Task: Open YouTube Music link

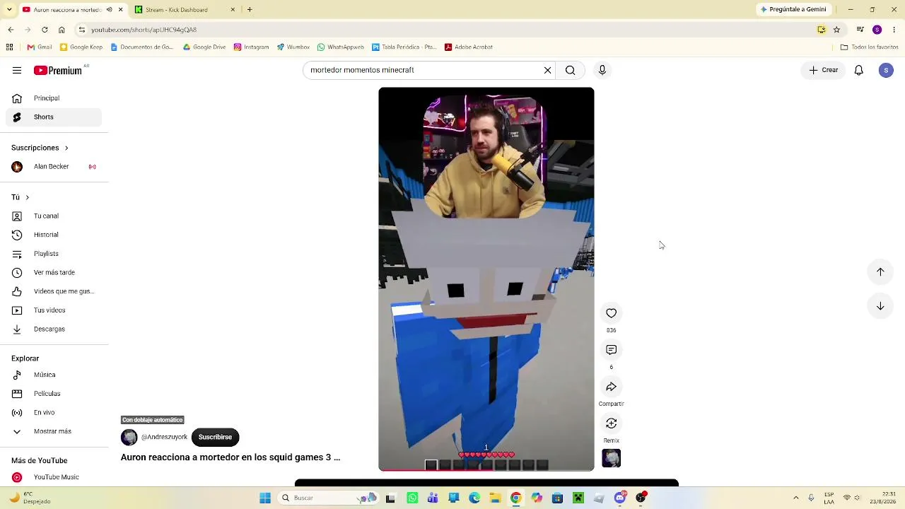Action: [x=54, y=477]
